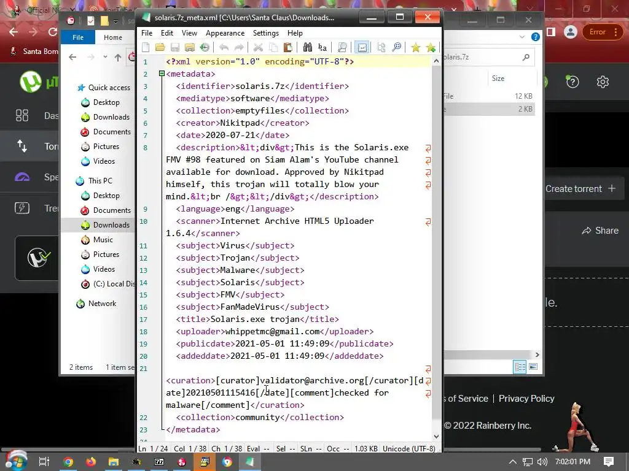Toggle the Word Wrap toolbar button
Screen dimensions: 629x471
pyautogui.click(x=362, y=48)
